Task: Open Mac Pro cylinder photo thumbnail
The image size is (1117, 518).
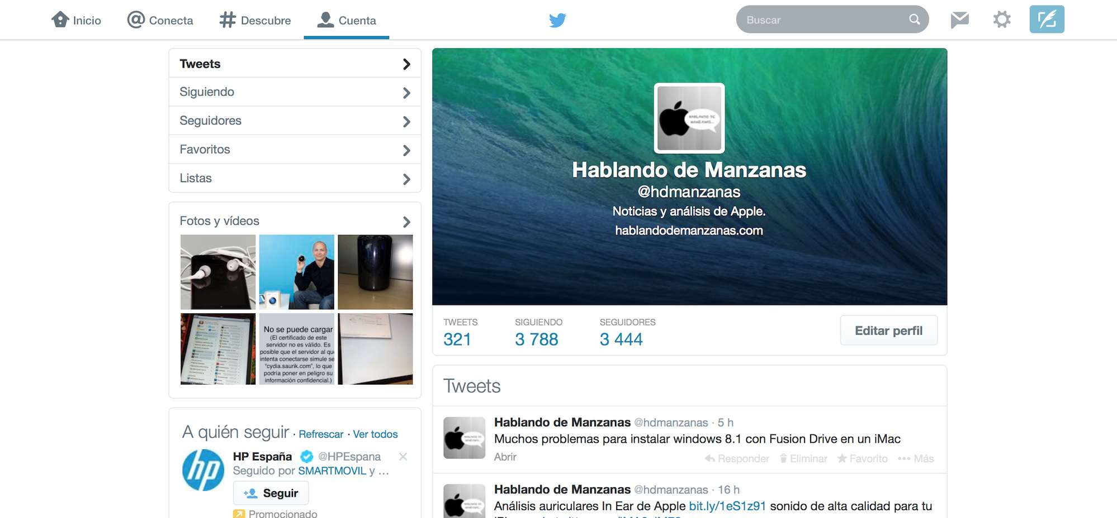Action: (375, 272)
